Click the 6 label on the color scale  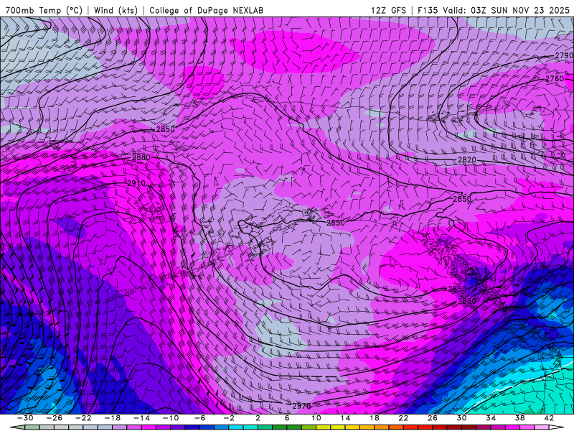click(x=287, y=418)
